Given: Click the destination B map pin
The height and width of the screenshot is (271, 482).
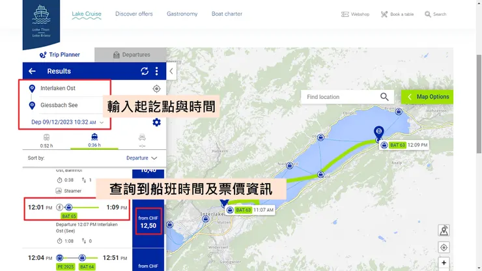Looking at the screenshot, I should tap(378, 133).
